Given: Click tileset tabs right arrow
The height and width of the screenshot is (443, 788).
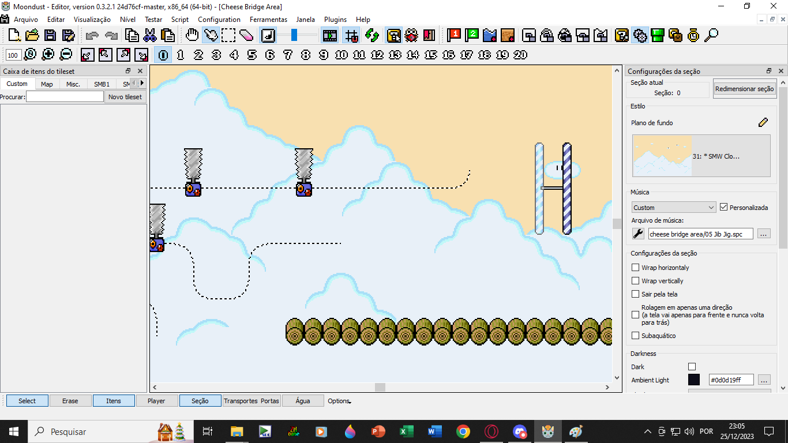Looking at the screenshot, I should tap(142, 84).
